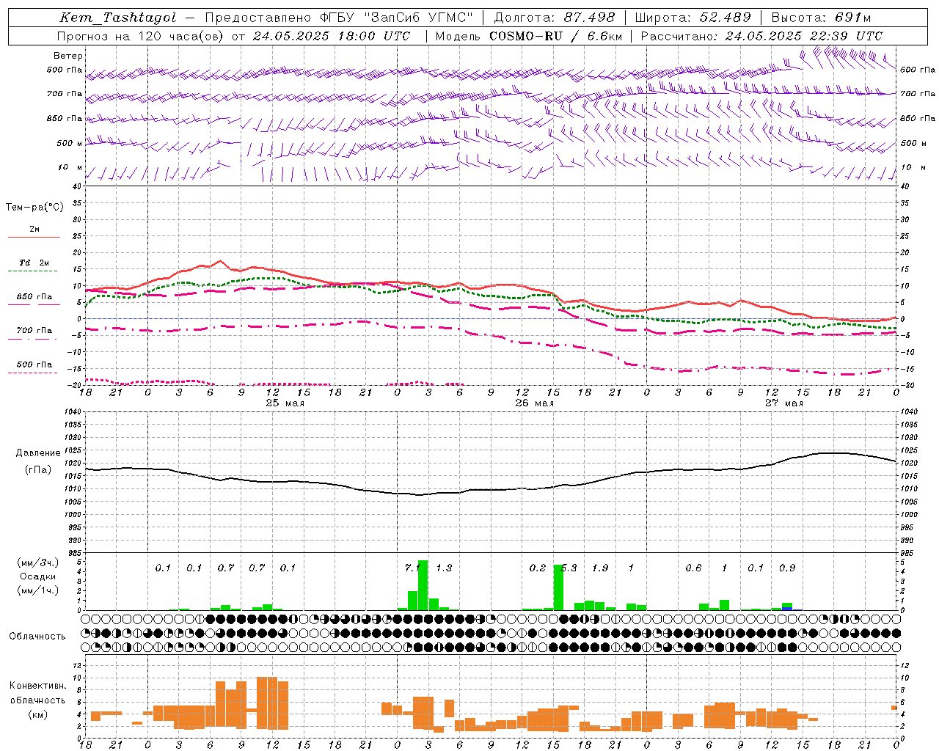
Task: Click the tallest green precipitation bar under 7.1
Action: tap(423, 585)
